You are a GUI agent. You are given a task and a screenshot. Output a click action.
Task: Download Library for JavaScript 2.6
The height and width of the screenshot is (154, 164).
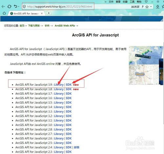[59, 139]
